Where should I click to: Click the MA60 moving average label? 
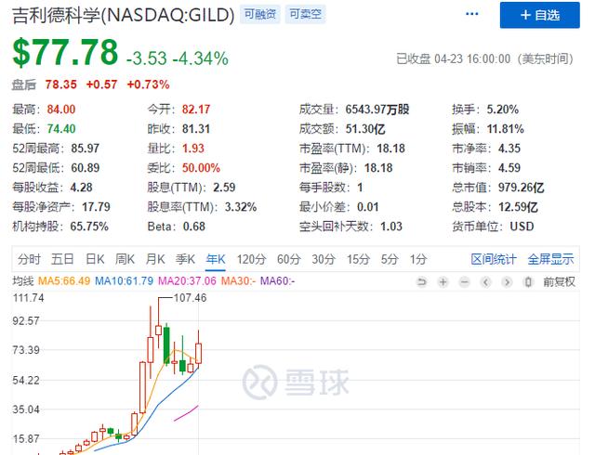tap(277, 281)
